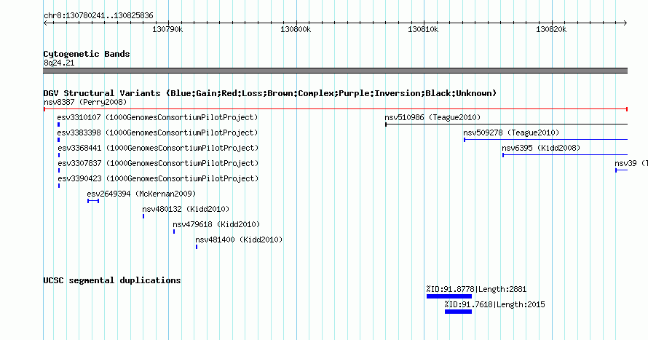Select the esv2649394 (McKernan2009) label

pyautogui.click(x=141, y=194)
